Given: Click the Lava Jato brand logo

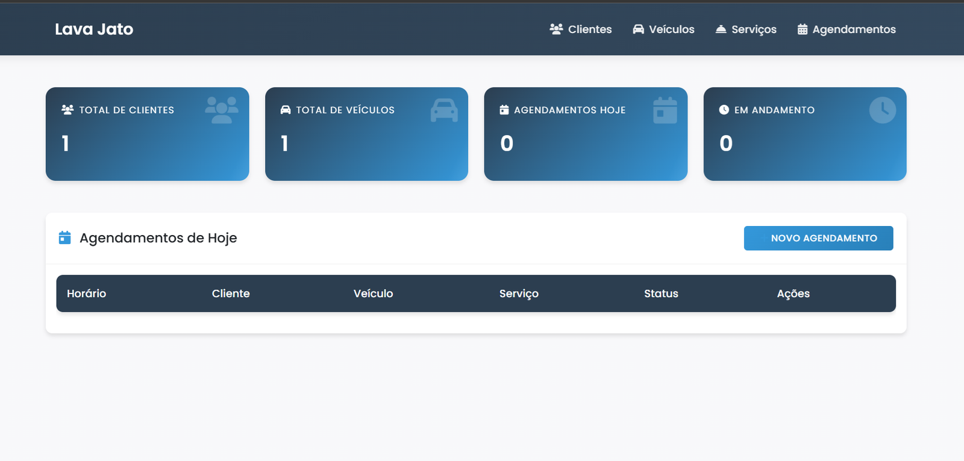Looking at the screenshot, I should [94, 30].
